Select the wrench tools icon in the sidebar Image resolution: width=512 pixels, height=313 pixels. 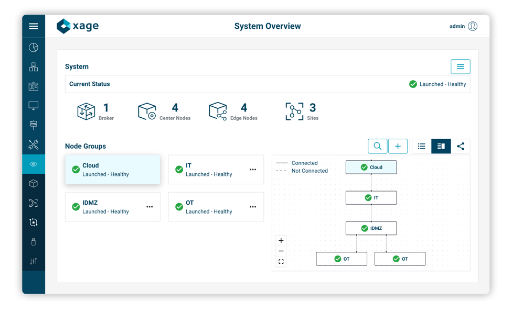pos(33,144)
